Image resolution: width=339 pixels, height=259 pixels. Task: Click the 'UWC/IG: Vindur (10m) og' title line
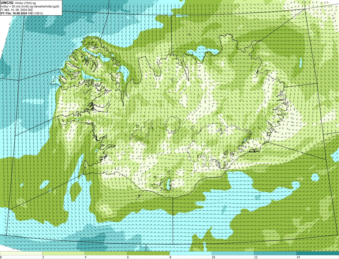click(18, 3)
